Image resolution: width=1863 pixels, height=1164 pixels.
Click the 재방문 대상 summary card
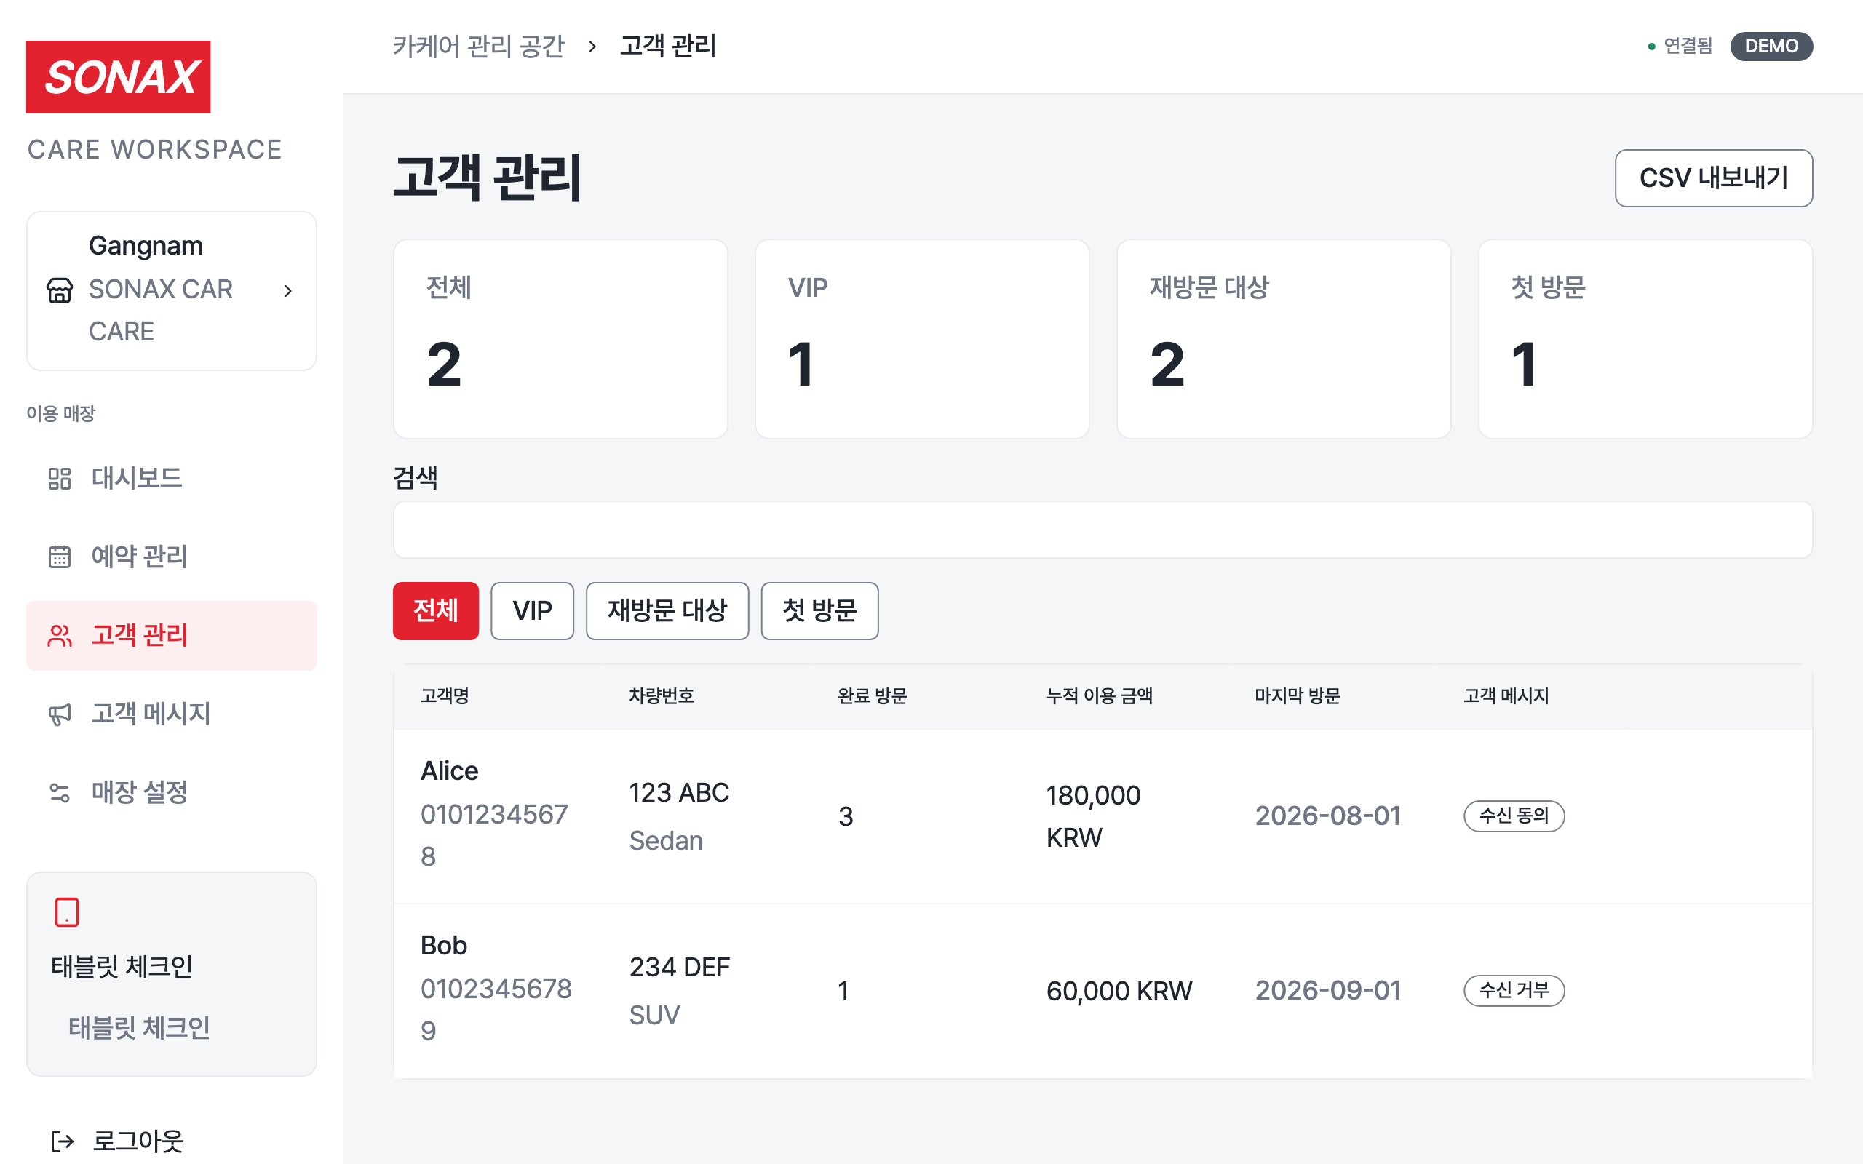(1284, 339)
